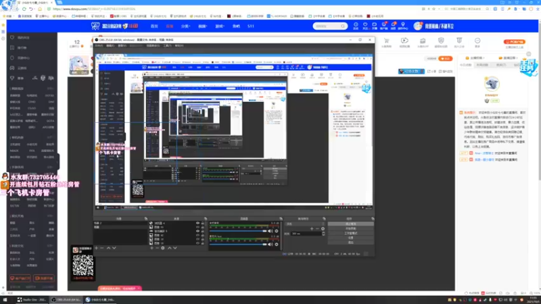This screenshot has width=541, height=304.
Task: Move selected source down in list
Action: pos(175,248)
